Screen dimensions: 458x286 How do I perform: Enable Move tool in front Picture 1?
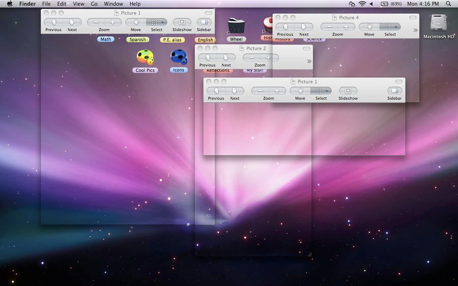(x=300, y=91)
